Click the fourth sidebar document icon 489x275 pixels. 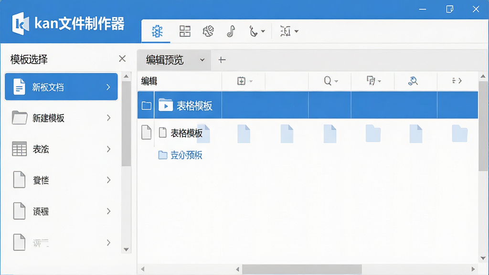(x=19, y=180)
